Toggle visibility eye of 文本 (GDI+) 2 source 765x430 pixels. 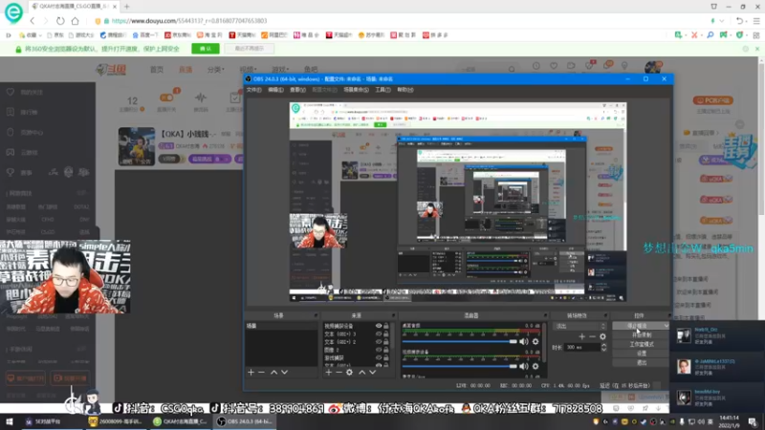coord(379,342)
